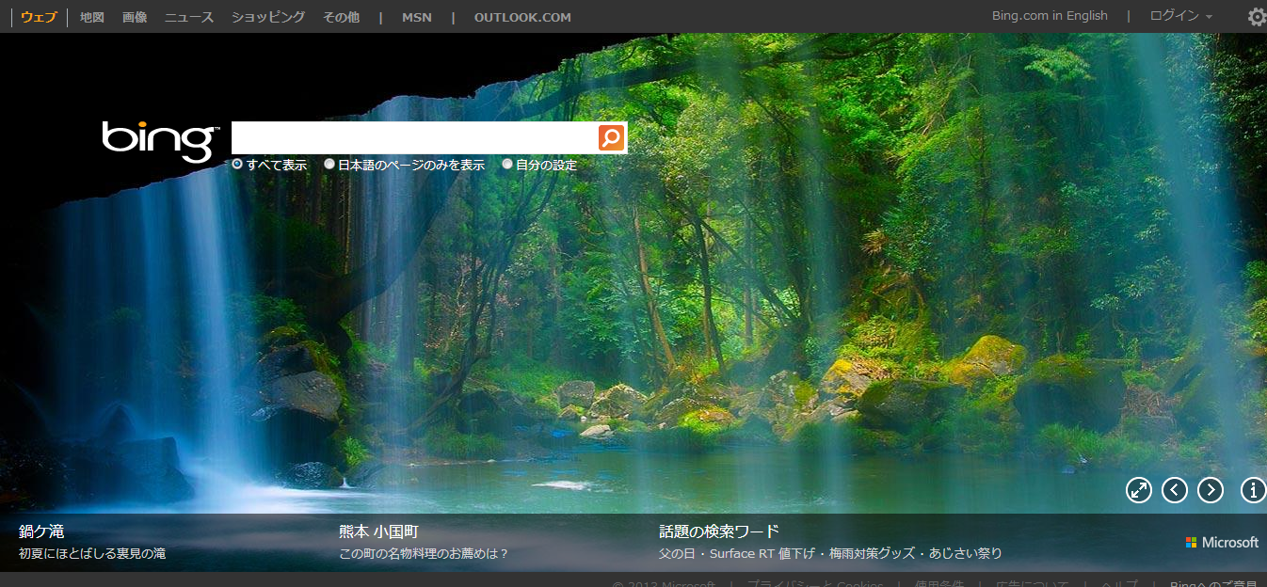The image size is (1267, 587).
Task: Click the Microsoft logo
Action: pos(1222,543)
